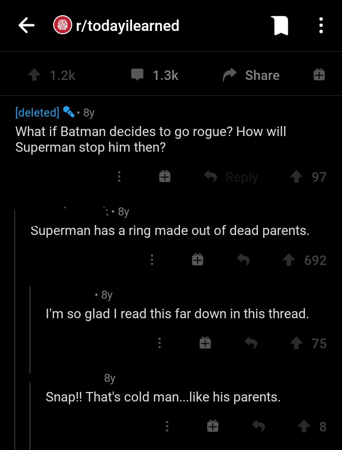Reply to the 'so glad I read' comment
Viewport: 342px width, 450px height.
[x=251, y=343]
